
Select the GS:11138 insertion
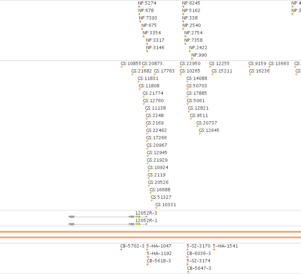[156, 108]
